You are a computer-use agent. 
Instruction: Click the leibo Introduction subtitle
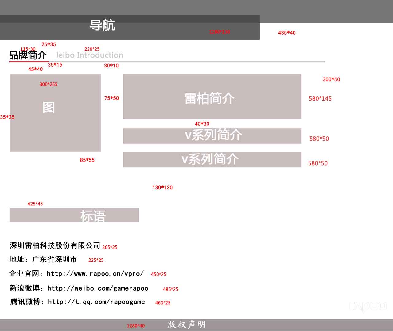[90, 55]
